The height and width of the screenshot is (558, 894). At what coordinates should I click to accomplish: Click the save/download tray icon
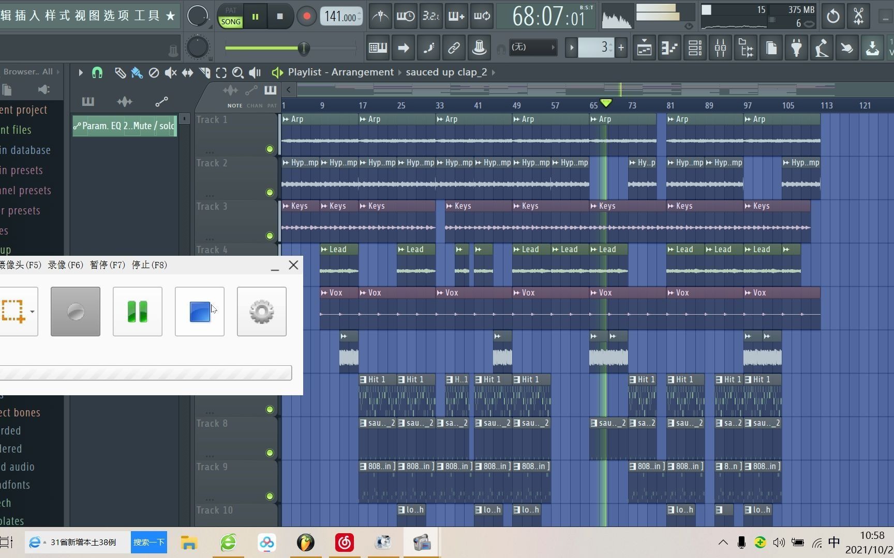pyautogui.click(x=872, y=48)
